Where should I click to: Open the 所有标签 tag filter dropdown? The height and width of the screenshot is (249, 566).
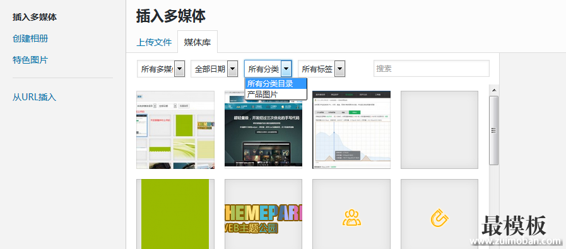(322, 69)
